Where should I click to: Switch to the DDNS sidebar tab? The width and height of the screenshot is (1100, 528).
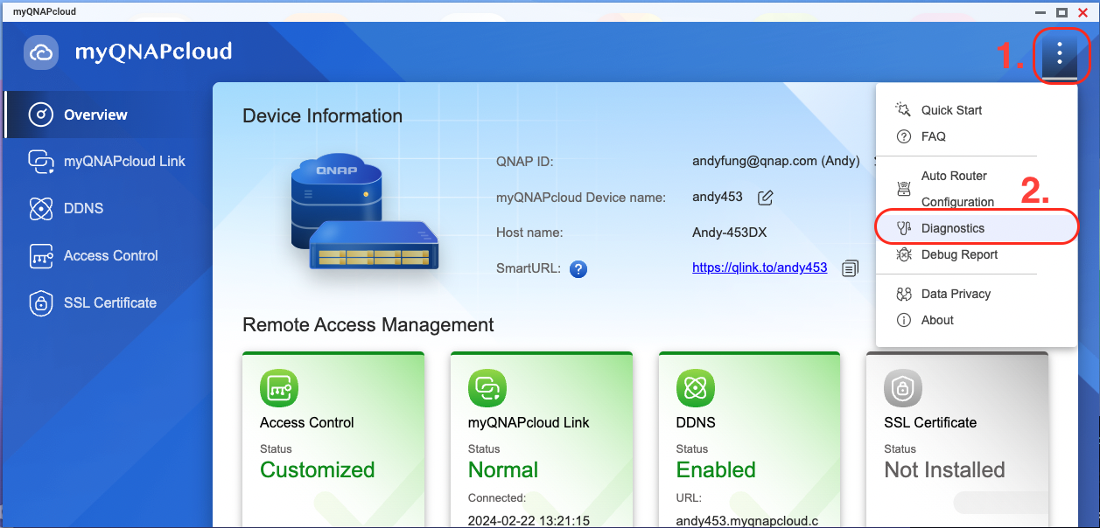pyautogui.click(x=83, y=208)
